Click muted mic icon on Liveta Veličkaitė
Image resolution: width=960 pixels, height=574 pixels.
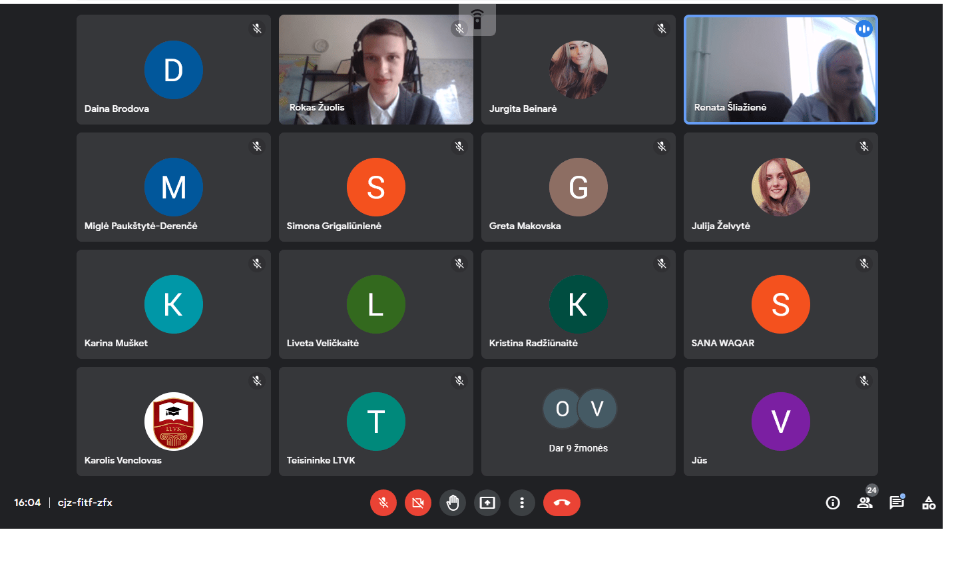(x=459, y=263)
